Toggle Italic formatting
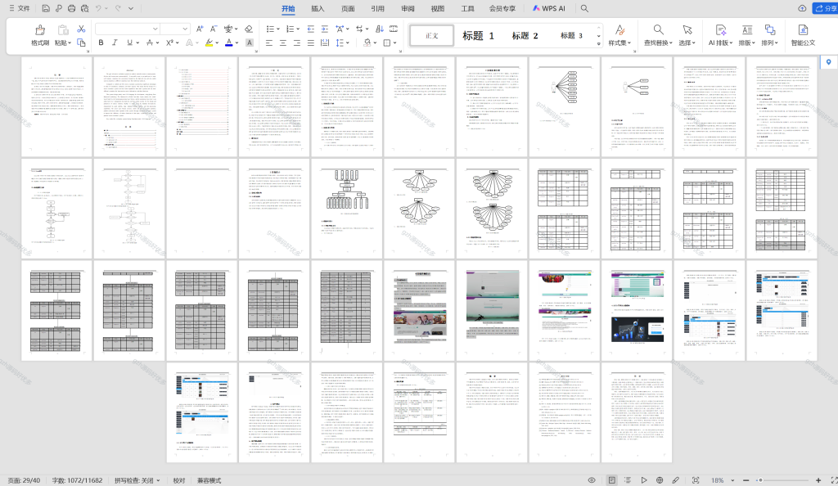 coord(115,43)
